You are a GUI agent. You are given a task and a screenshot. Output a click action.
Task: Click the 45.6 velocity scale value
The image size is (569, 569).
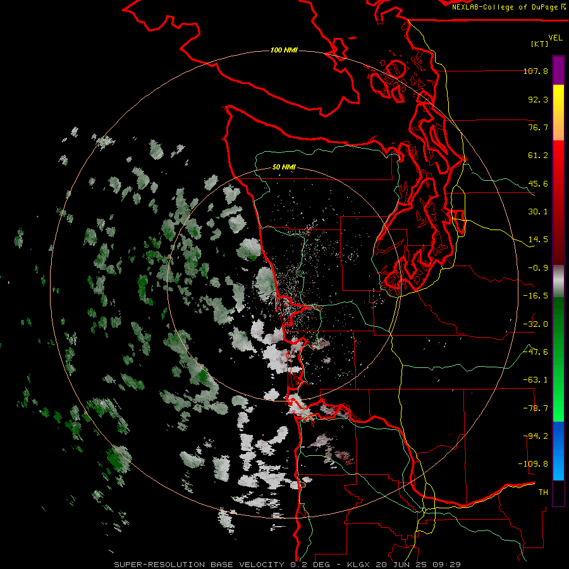coord(538,183)
